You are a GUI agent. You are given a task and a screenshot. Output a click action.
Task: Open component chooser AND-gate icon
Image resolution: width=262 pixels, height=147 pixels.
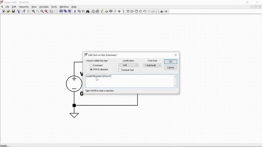coord(132,11)
